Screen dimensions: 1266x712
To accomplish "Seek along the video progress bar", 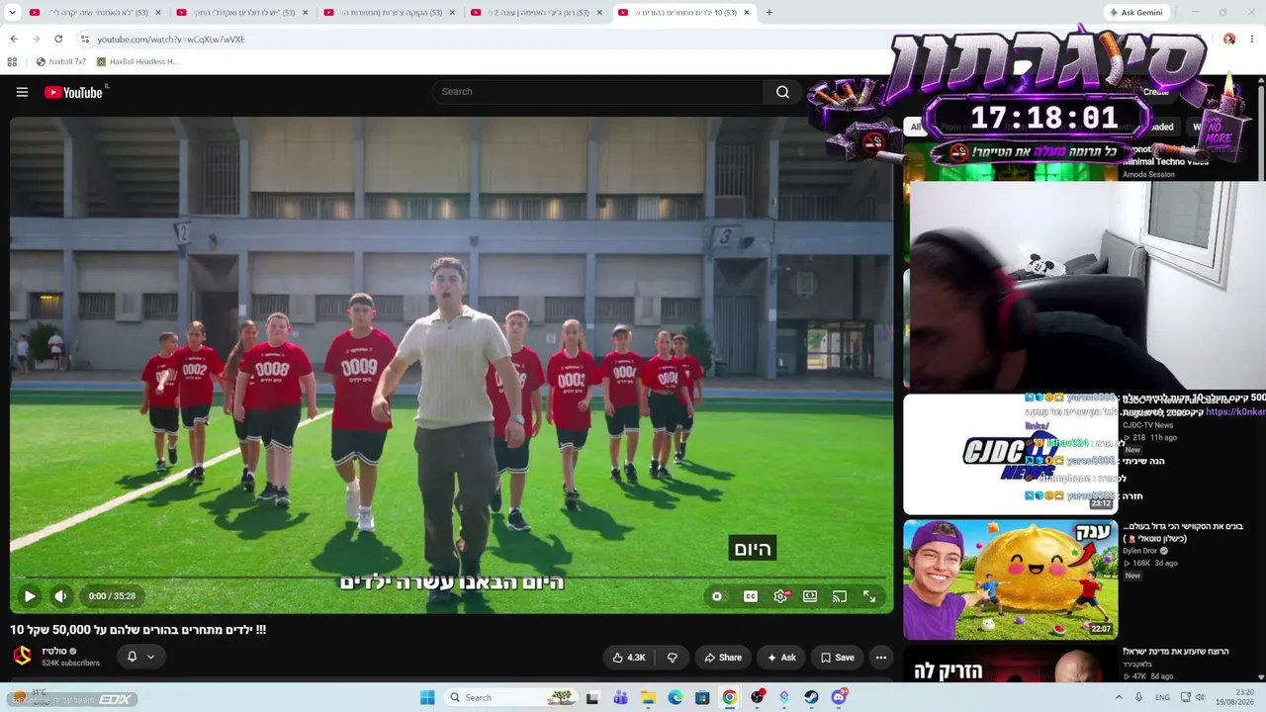I will [452, 578].
